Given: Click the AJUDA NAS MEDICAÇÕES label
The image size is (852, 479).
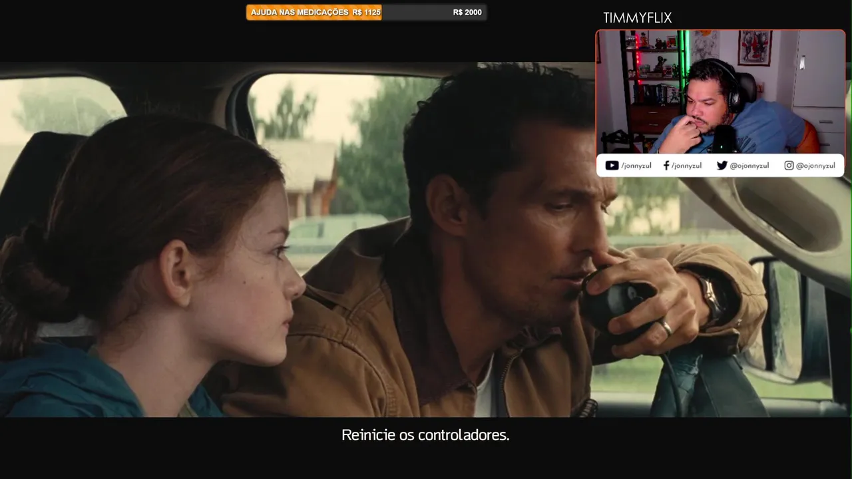Looking at the screenshot, I should (x=300, y=12).
